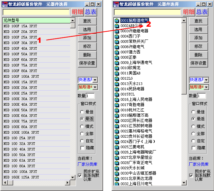Select 最佳 radio button in left window
214x191 pixels.
point(82,112)
